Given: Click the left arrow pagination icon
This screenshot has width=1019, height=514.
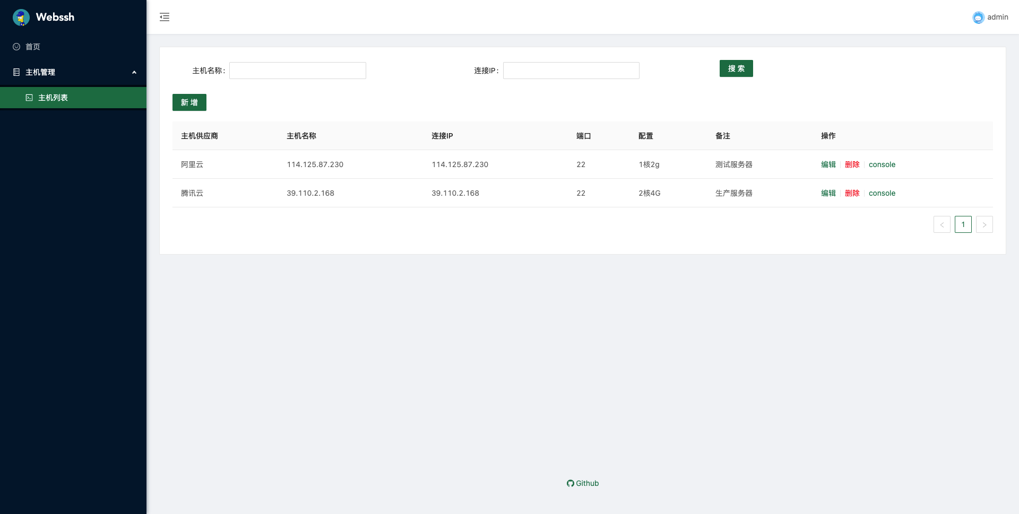Looking at the screenshot, I should (x=942, y=224).
